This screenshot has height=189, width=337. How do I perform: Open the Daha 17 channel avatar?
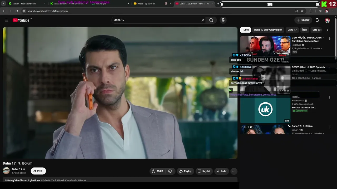click(x=6, y=171)
